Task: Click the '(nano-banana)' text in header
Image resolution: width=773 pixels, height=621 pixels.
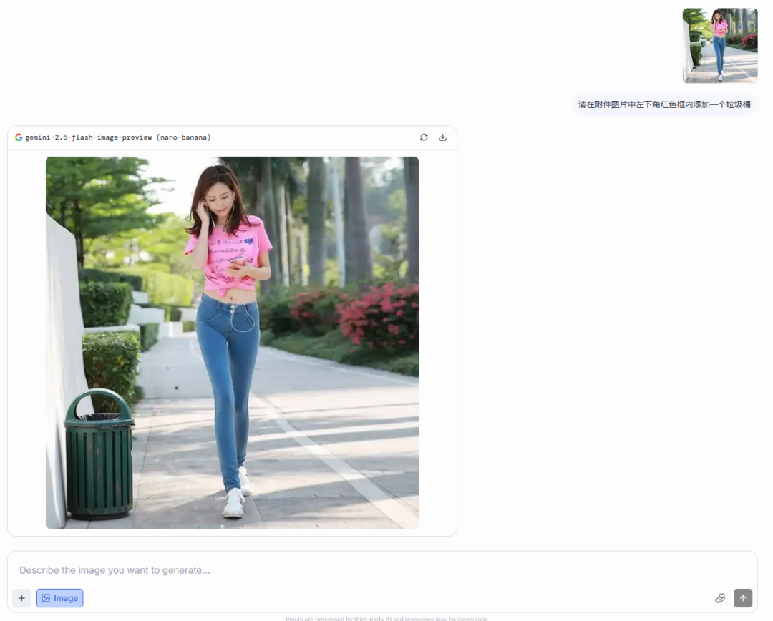Action: pyautogui.click(x=183, y=137)
